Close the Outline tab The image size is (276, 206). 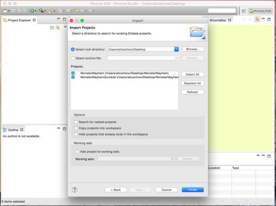coord(22,130)
